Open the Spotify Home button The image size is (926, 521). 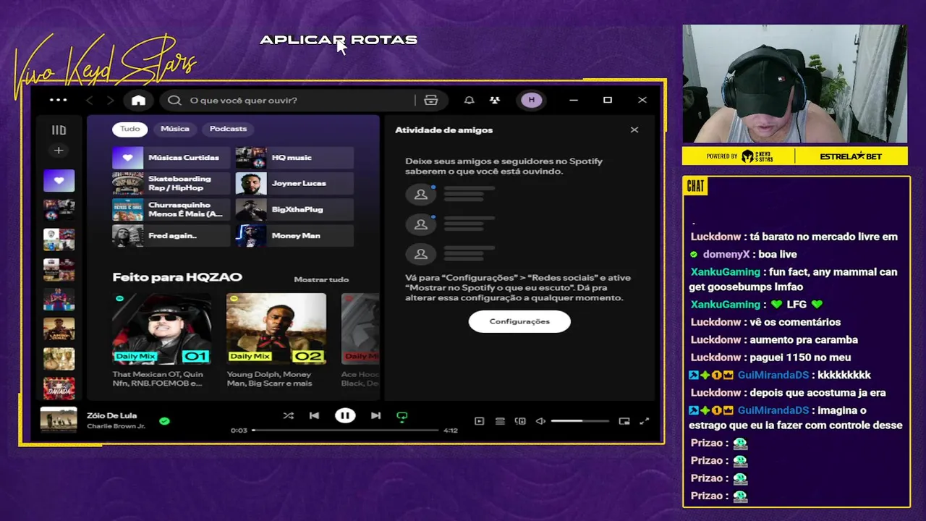tap(138, 101)
